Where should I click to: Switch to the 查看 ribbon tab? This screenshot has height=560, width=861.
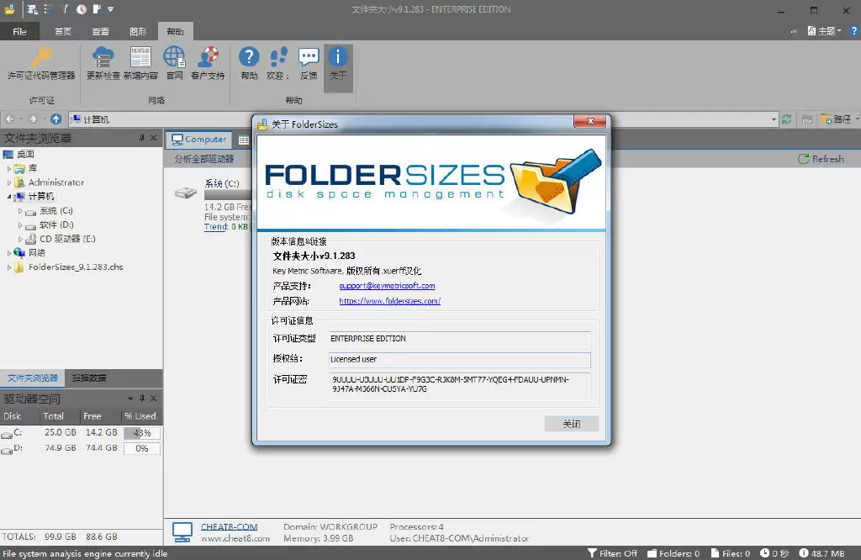pos(100,31)
